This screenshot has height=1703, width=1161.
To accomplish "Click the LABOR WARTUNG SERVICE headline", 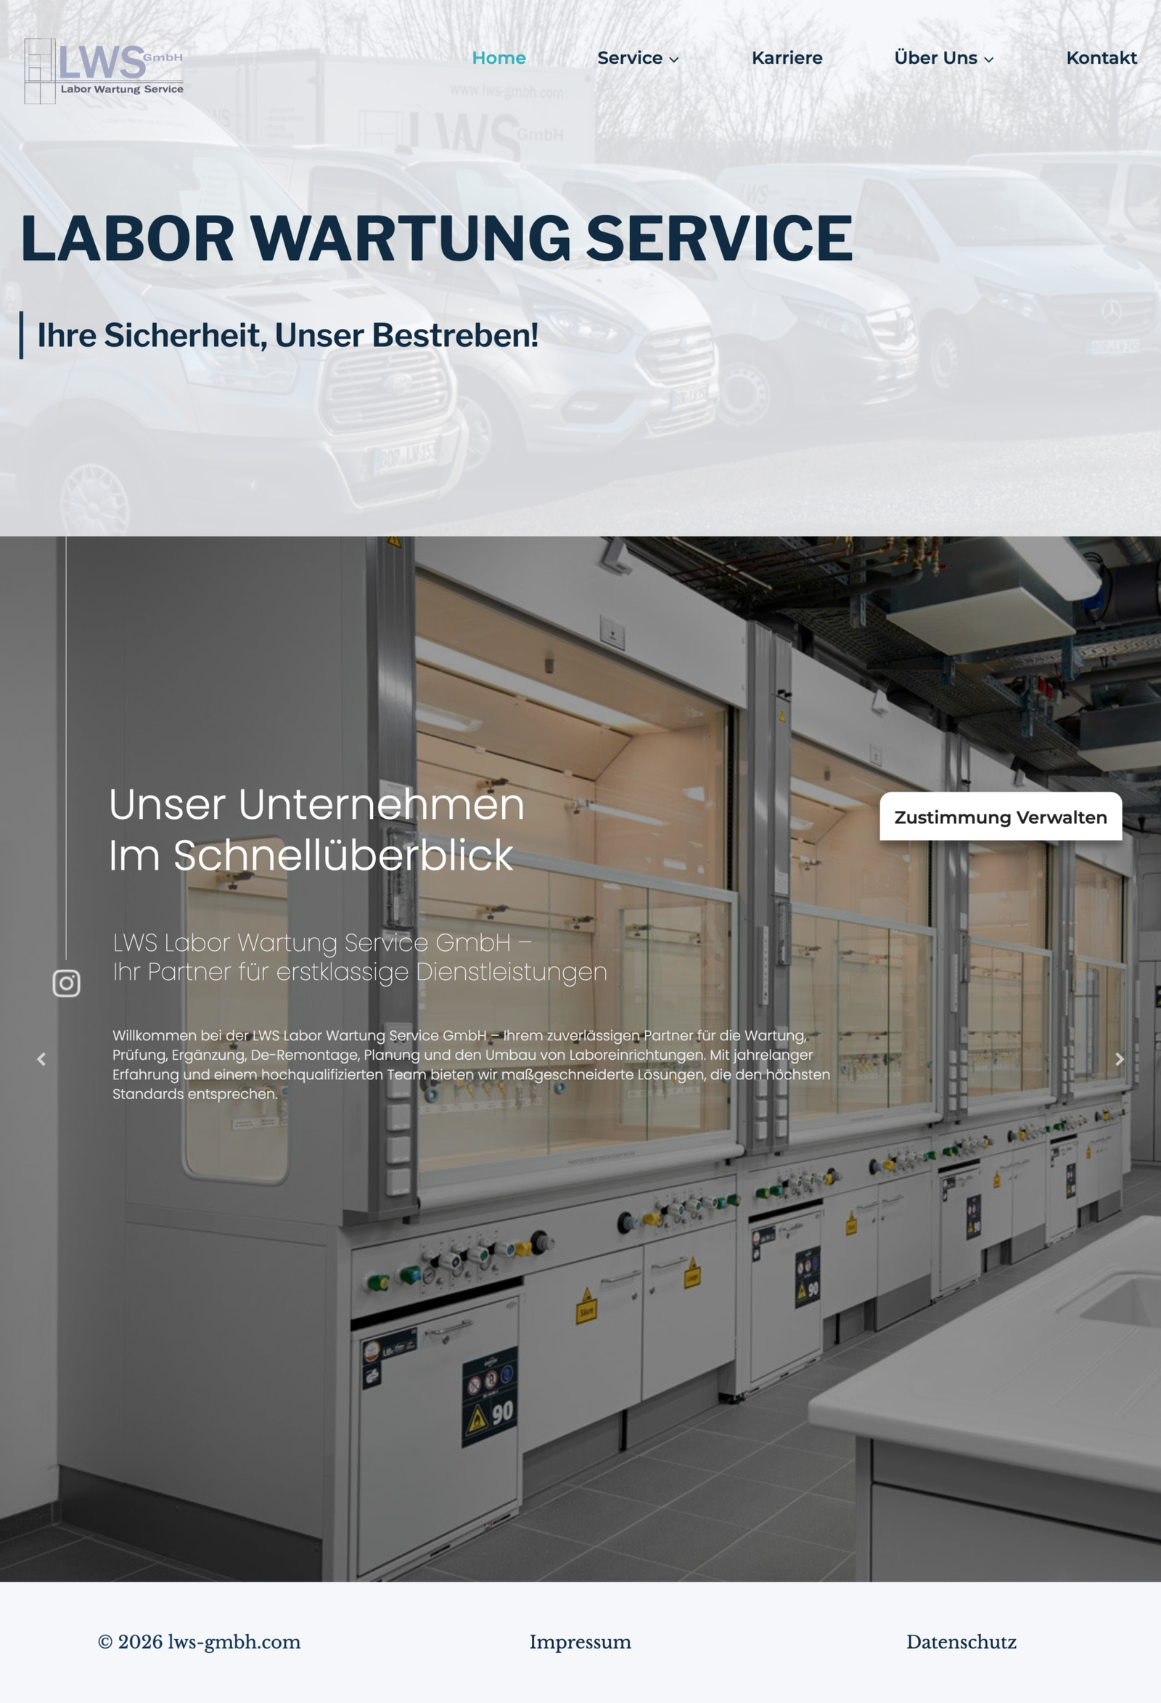I will pyautogui.click(x=438, y=238).
